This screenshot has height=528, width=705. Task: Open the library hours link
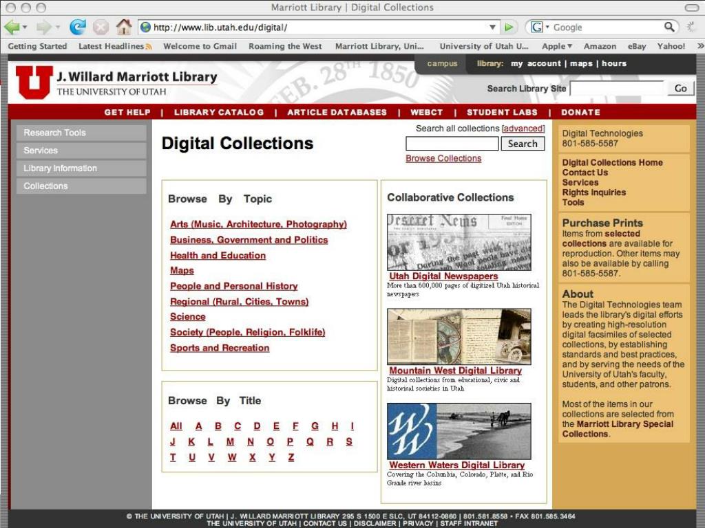point(613,63)
